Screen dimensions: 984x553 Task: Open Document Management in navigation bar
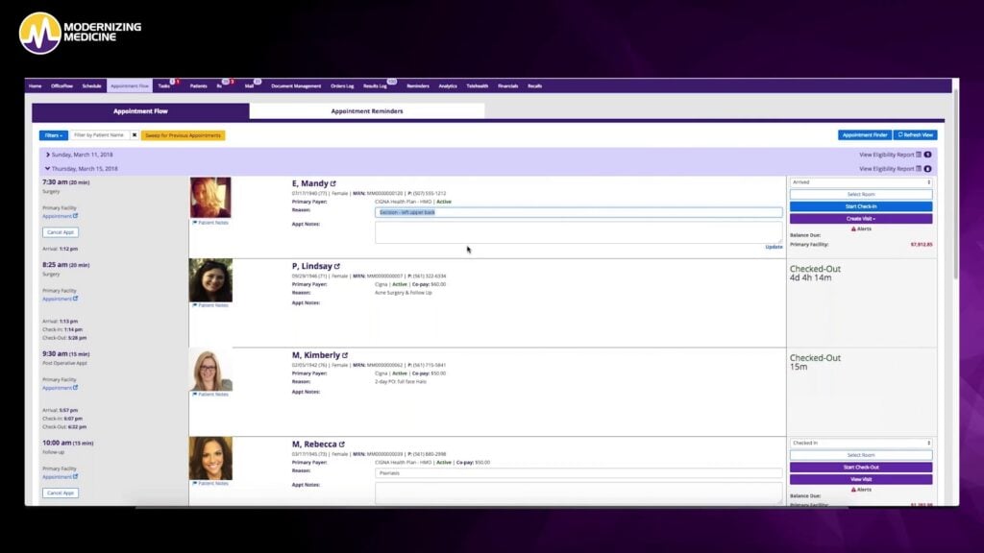296,85
